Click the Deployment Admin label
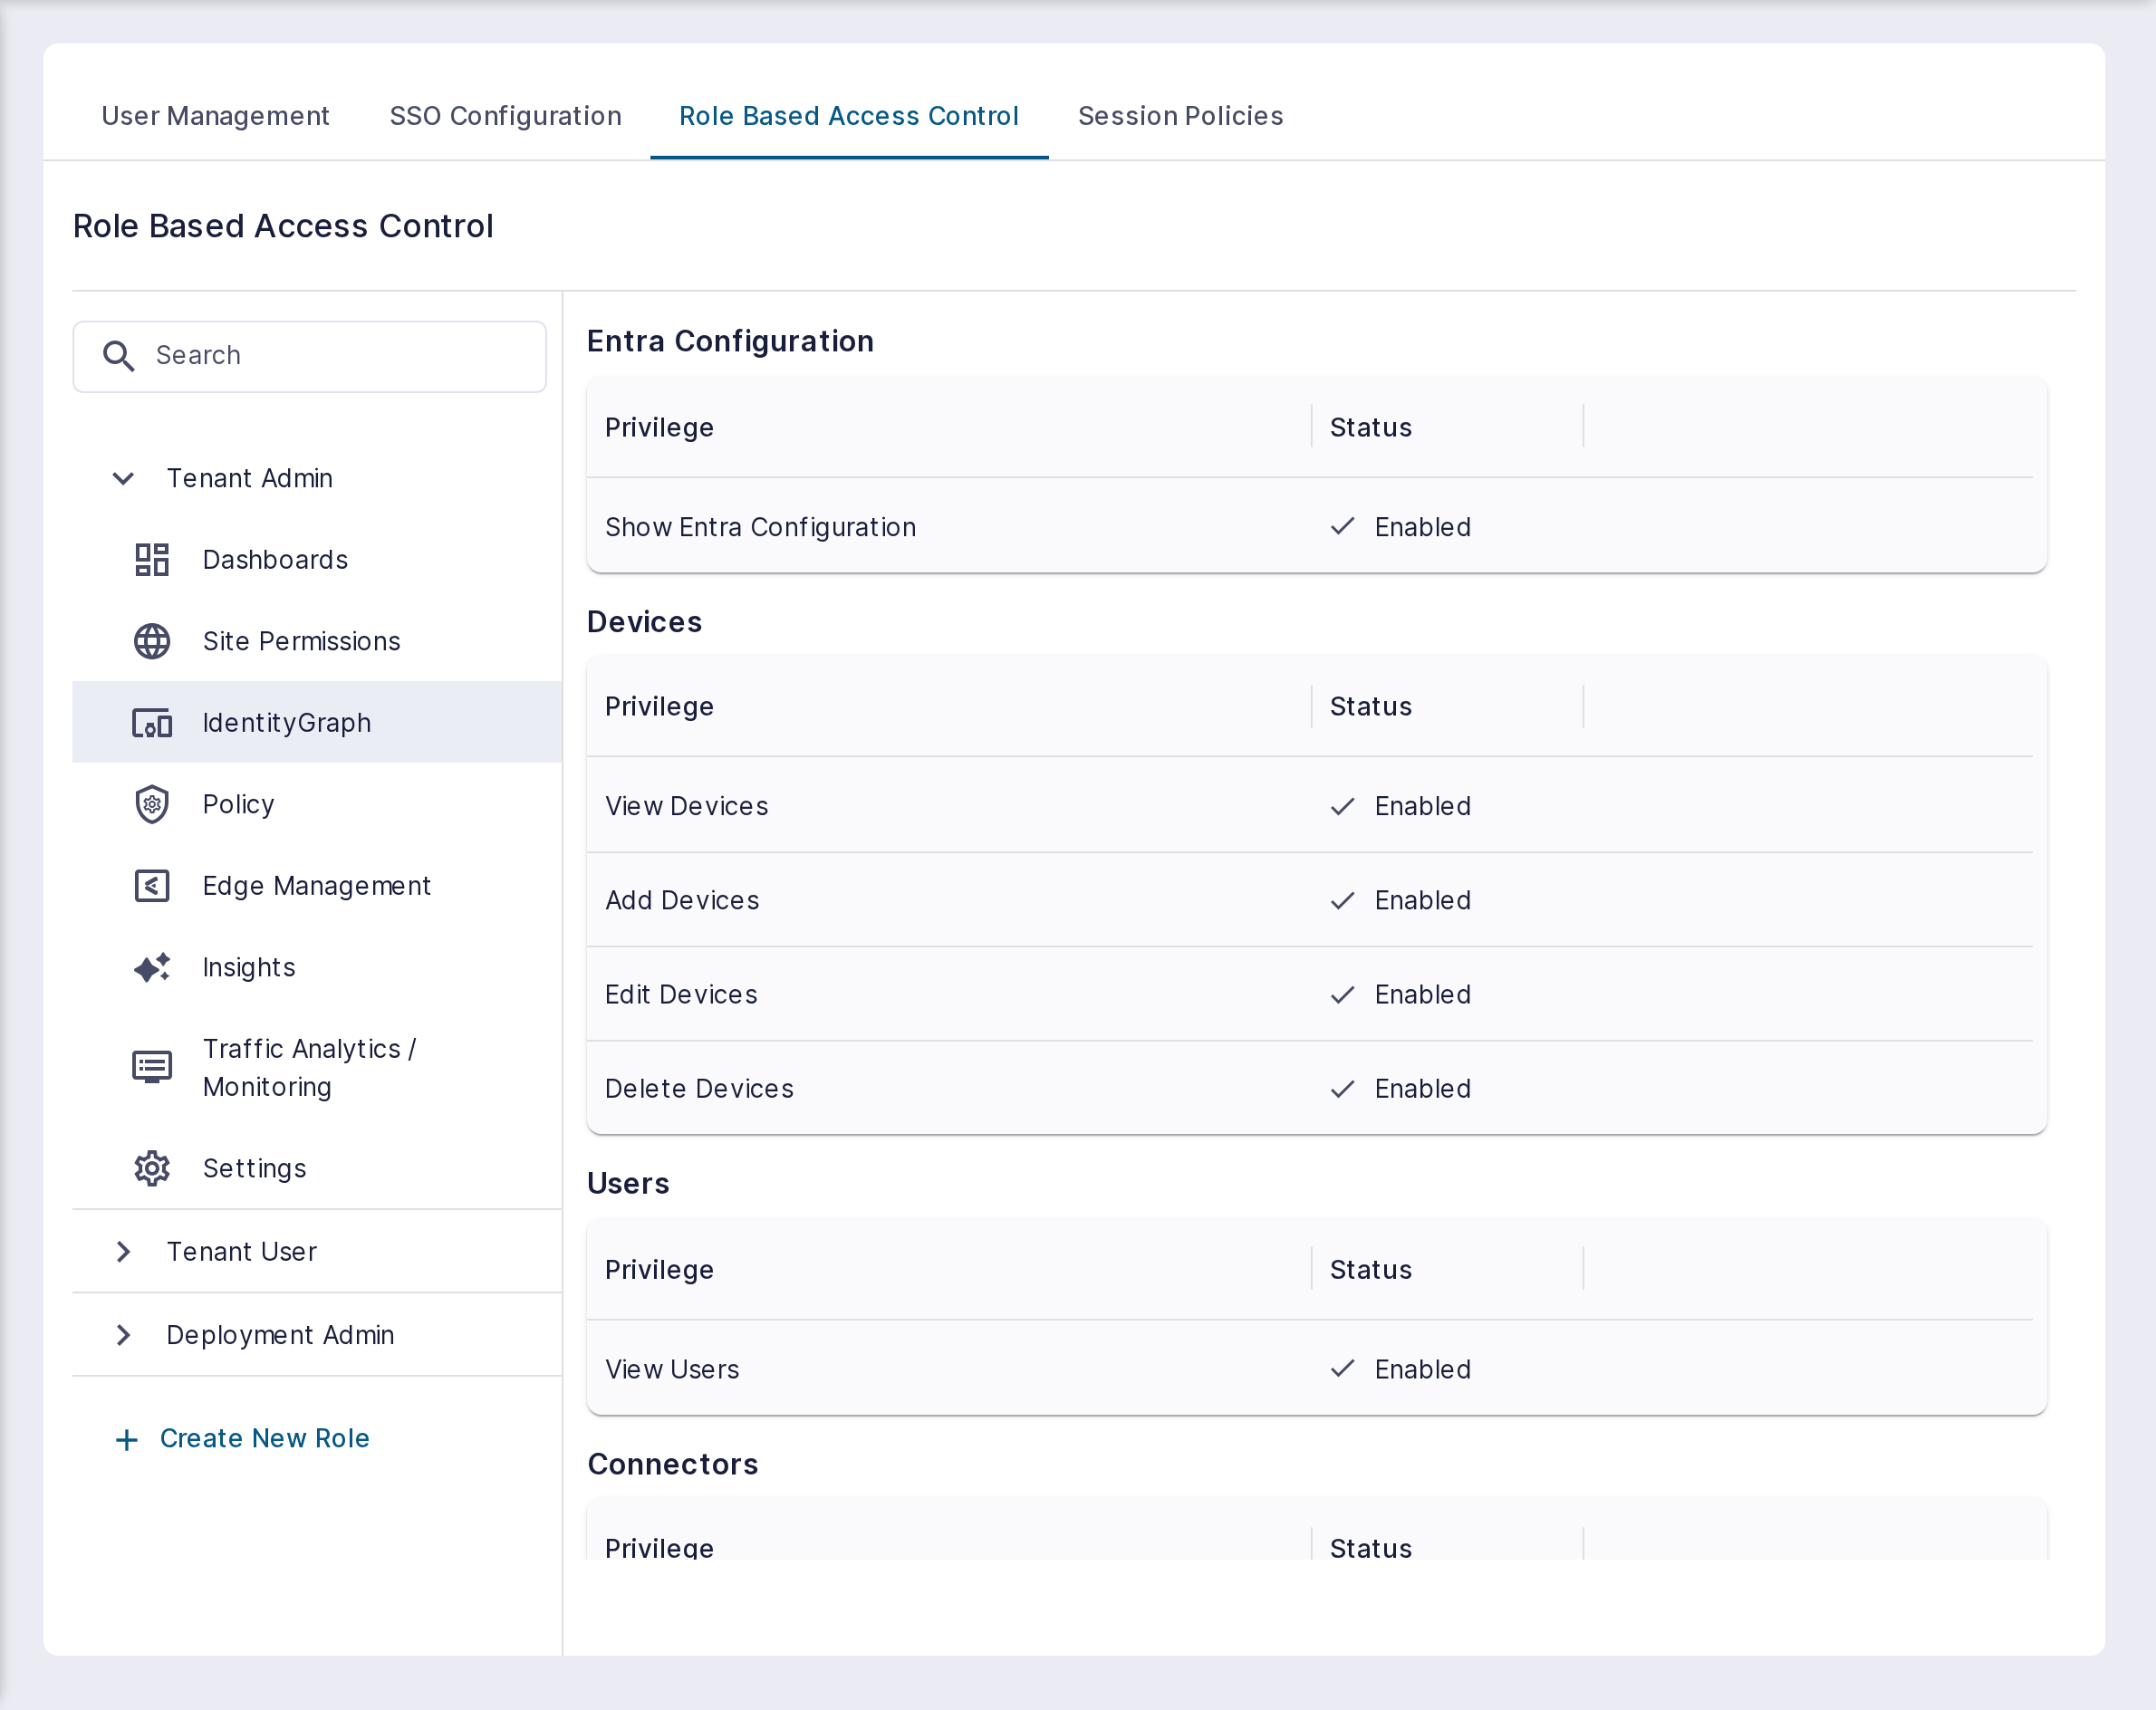This screenshot has height=1710, width=2156. click(280, 1335)
